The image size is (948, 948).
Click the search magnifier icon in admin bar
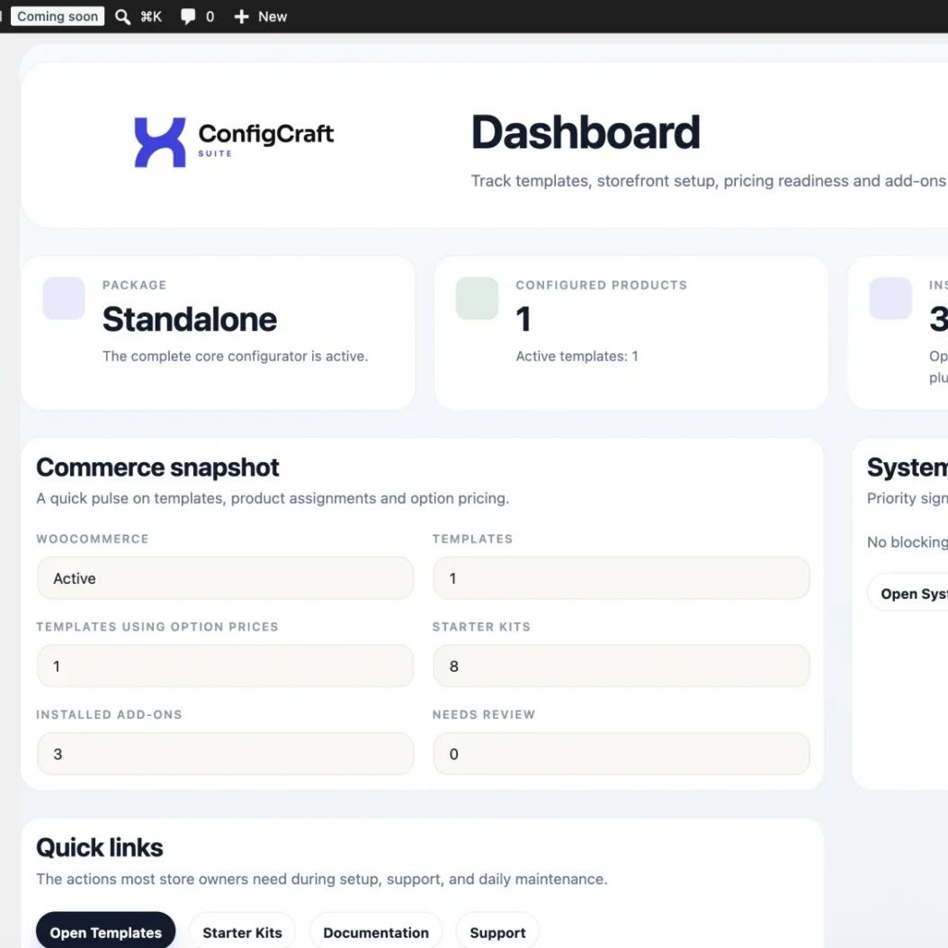click(122, 17)
